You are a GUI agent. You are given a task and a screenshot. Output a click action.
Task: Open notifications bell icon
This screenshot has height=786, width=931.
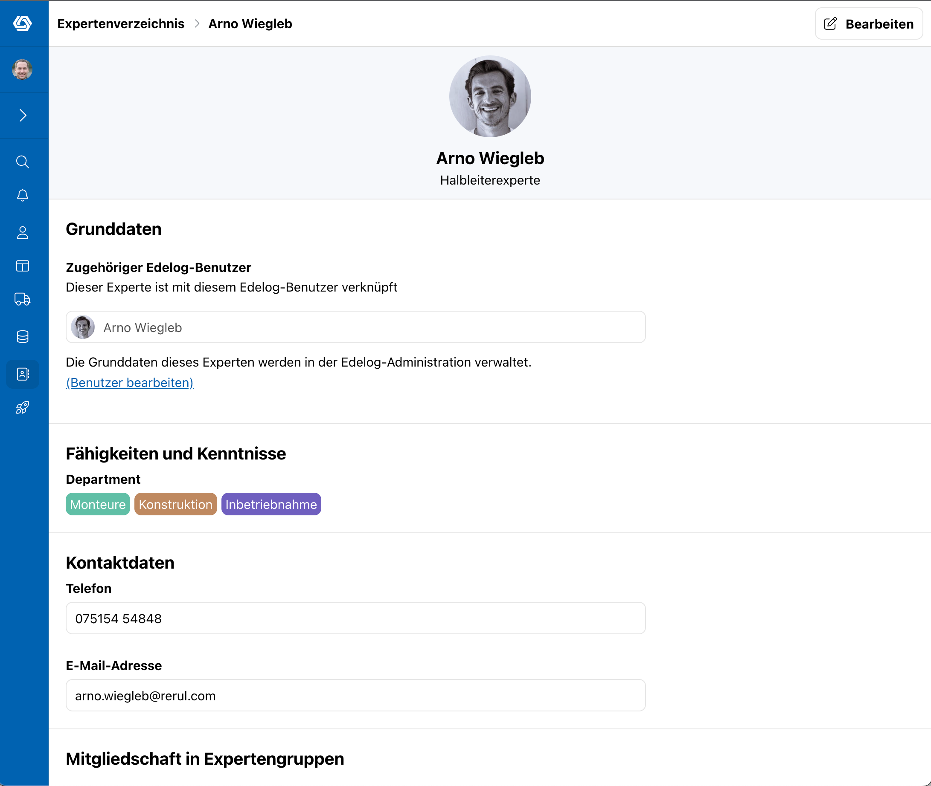coord(23,195)
